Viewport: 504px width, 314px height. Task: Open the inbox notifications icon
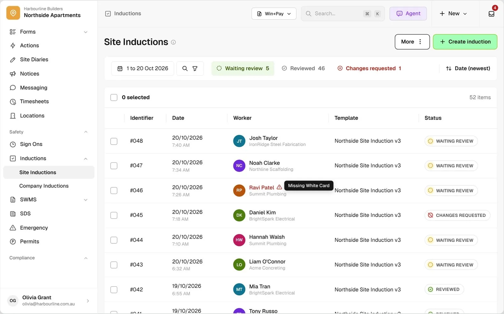pyautogui.click(x=491, y=14)
